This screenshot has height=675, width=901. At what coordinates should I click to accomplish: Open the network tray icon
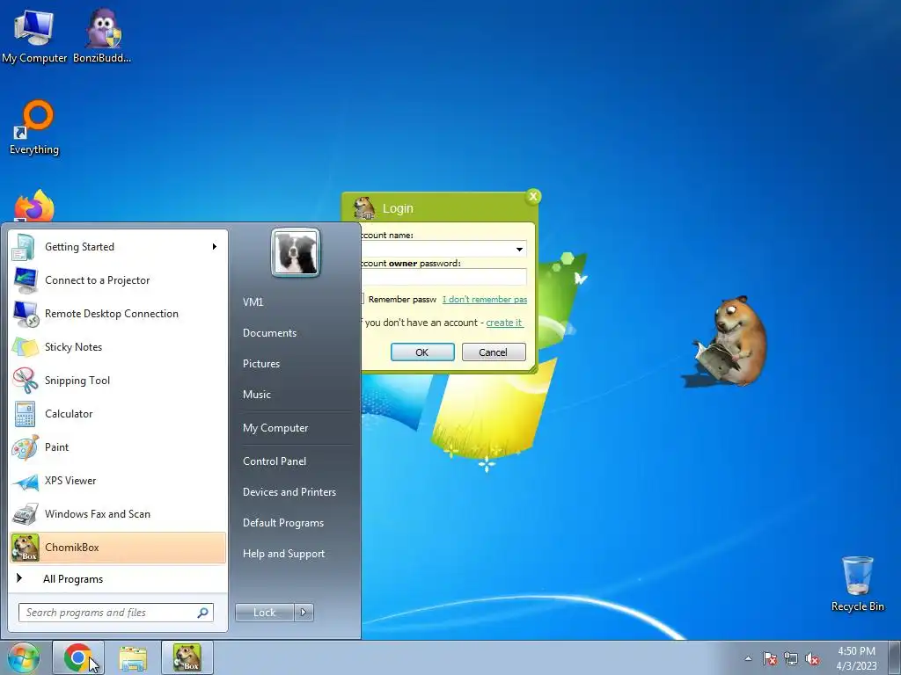(791, 658)
